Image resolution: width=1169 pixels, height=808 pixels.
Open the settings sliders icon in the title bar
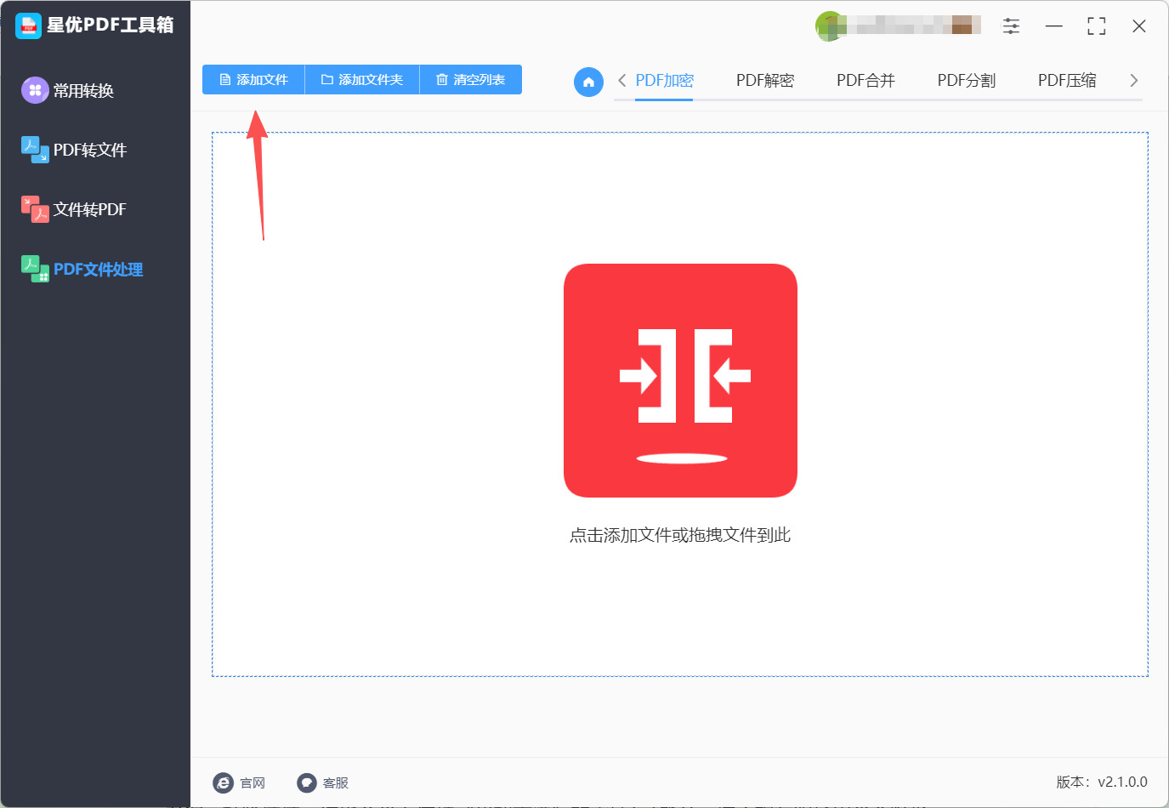(1011, 26)
